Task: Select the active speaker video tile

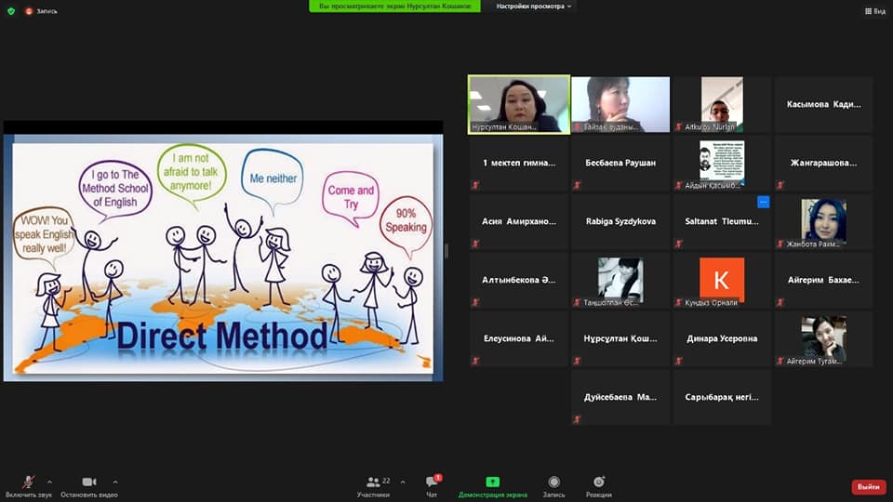Action: click(519, 105)
